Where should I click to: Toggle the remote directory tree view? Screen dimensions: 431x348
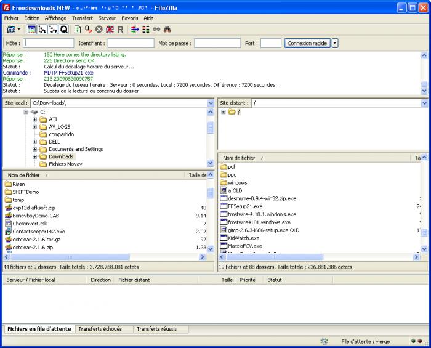click(x=53, y=30)
